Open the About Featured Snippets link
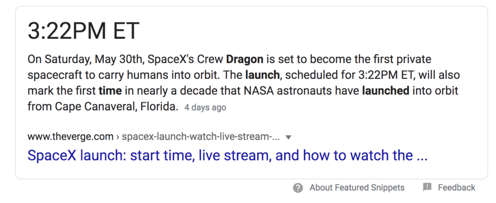The image size is (496, 203). click(x=357, y=188)
